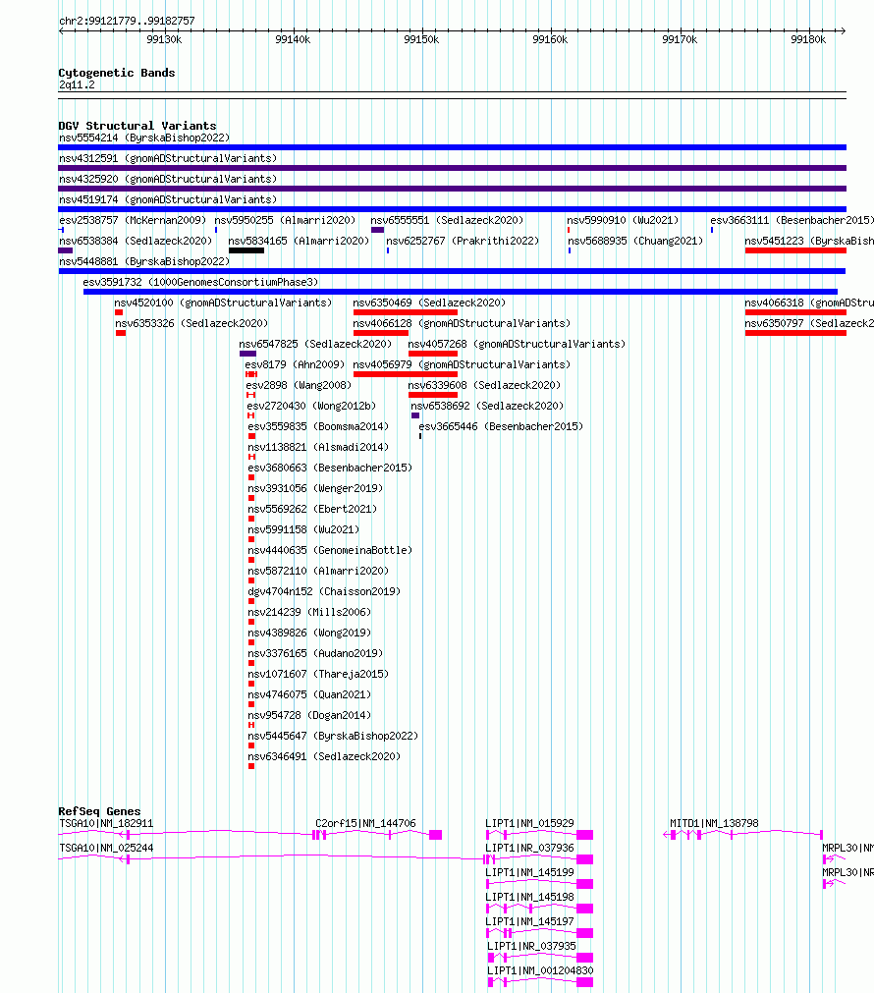Open MITD1|NM_138798 gene label

714,823
